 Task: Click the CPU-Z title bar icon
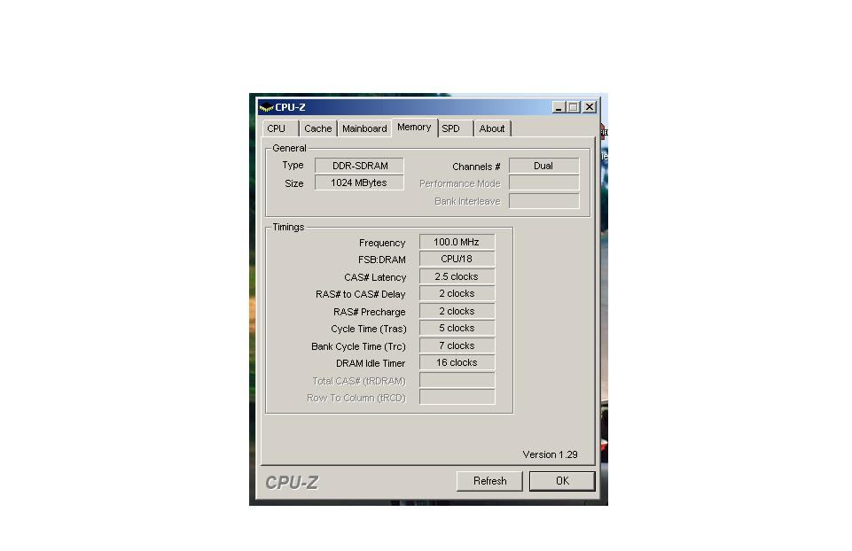point(266,107)
